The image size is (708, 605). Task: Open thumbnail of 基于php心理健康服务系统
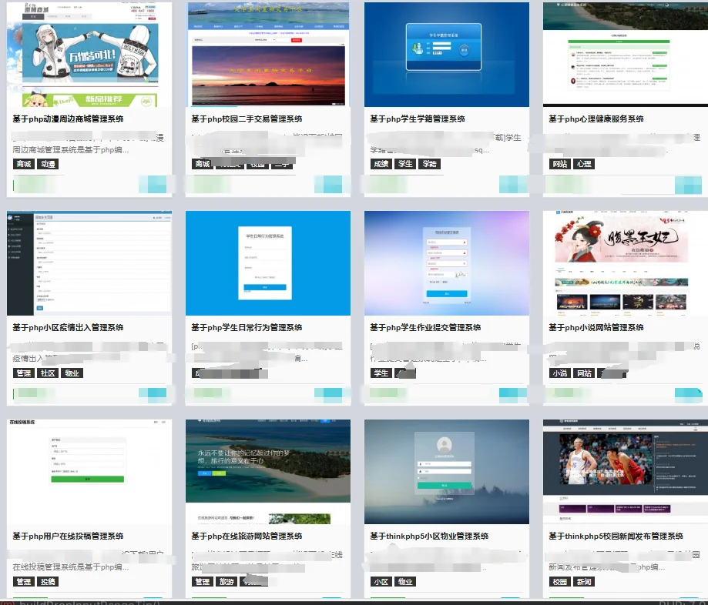tap(626, 54)
